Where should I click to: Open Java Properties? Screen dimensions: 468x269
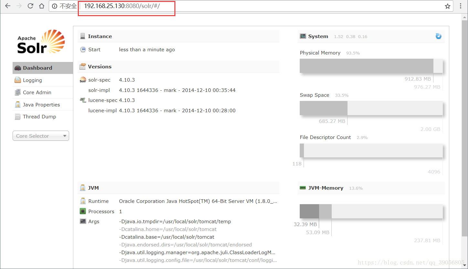point(43,105)
